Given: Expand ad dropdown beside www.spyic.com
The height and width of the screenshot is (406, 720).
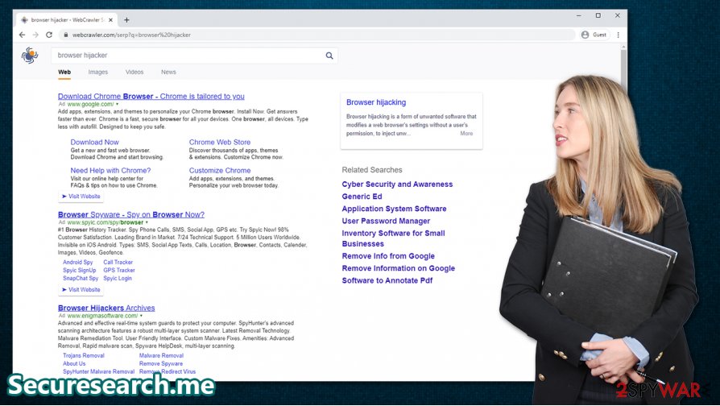Looking at the screenshot, I should coord(147,222).
